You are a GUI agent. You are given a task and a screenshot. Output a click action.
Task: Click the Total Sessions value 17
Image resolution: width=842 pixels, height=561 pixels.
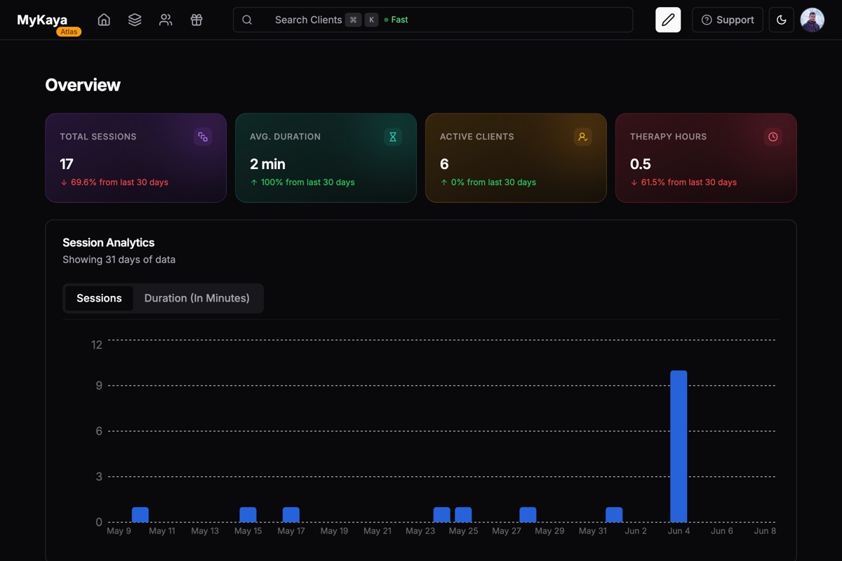67,164
